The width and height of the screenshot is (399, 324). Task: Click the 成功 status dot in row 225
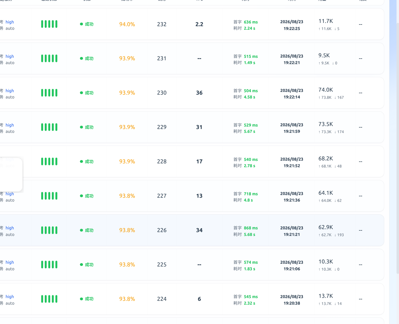81,265
